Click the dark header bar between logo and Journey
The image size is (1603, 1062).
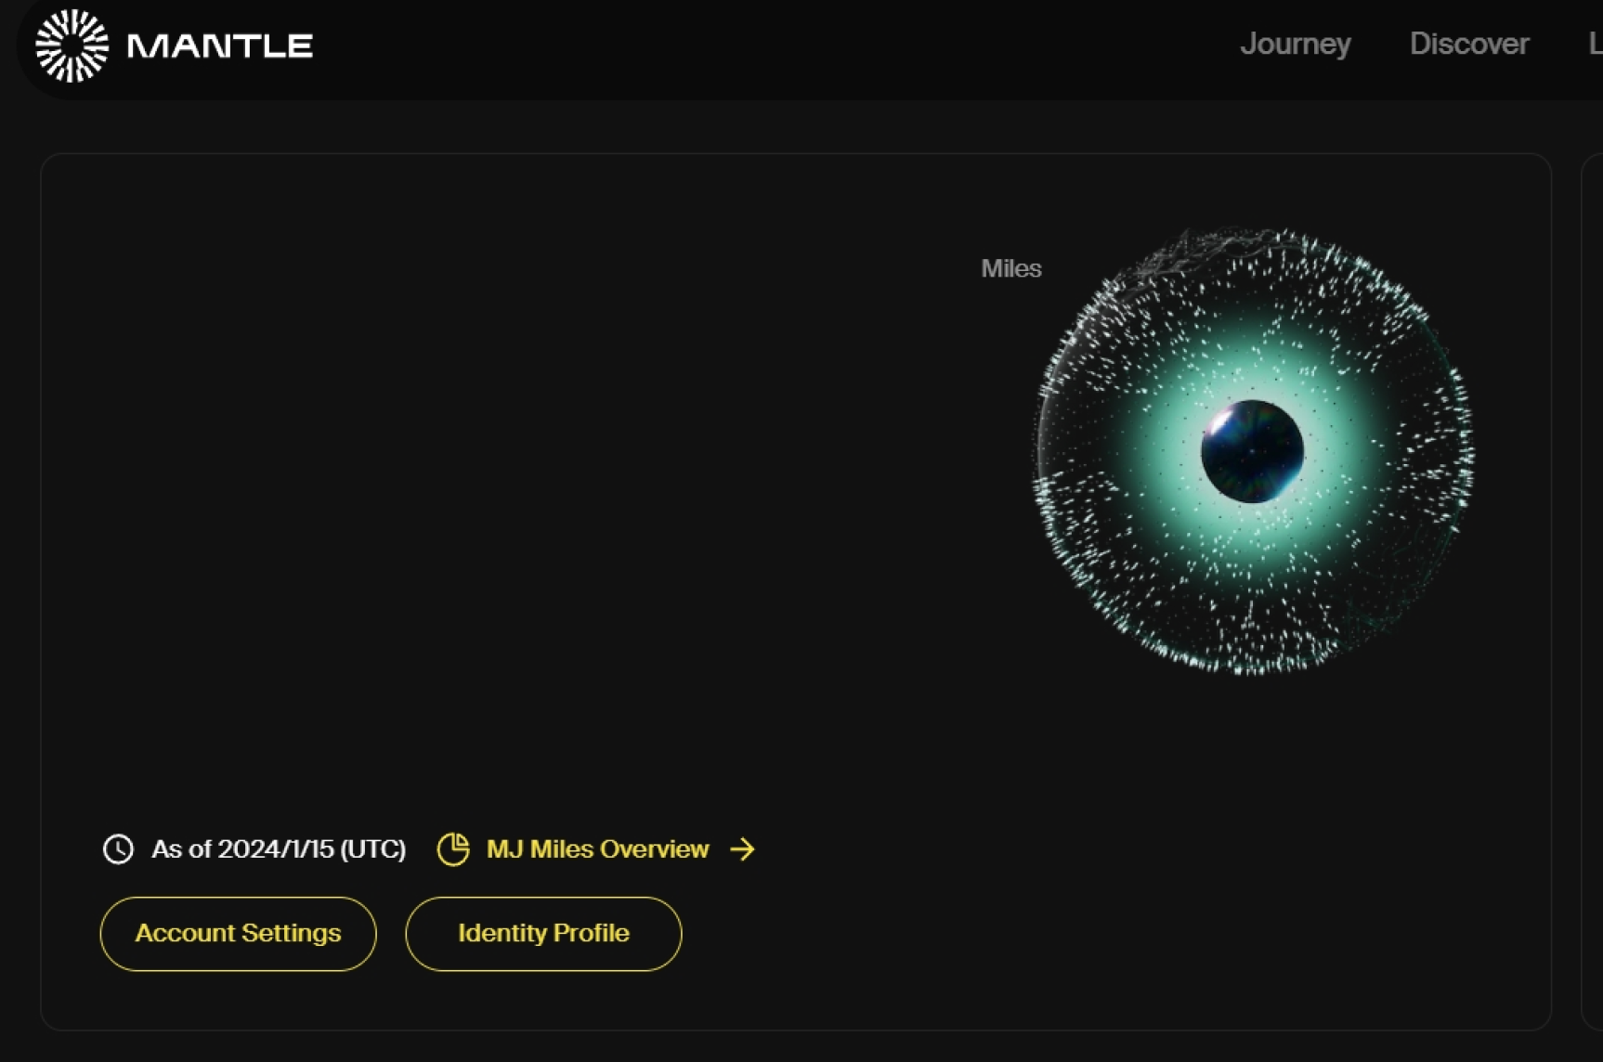(771, 46)
